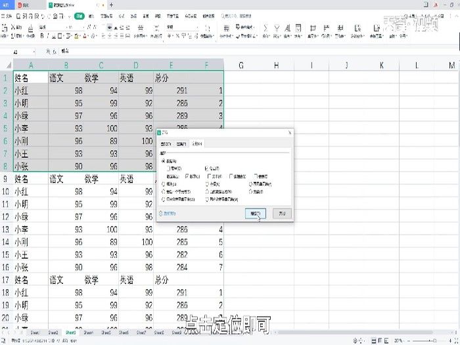Click the Select All corner triangle
The height and width of the screenshot is (345, 460).
[x=9, y=65]
